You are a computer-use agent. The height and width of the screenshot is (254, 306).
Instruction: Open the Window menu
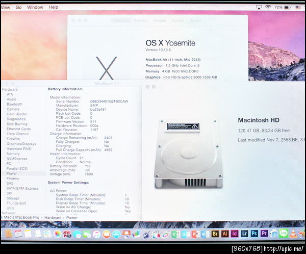(35, 7)
